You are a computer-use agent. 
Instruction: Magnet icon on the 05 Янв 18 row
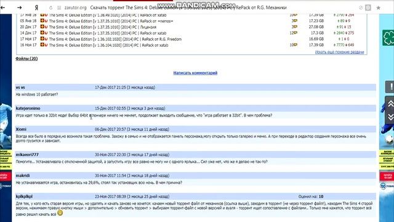tap(46, 20)
